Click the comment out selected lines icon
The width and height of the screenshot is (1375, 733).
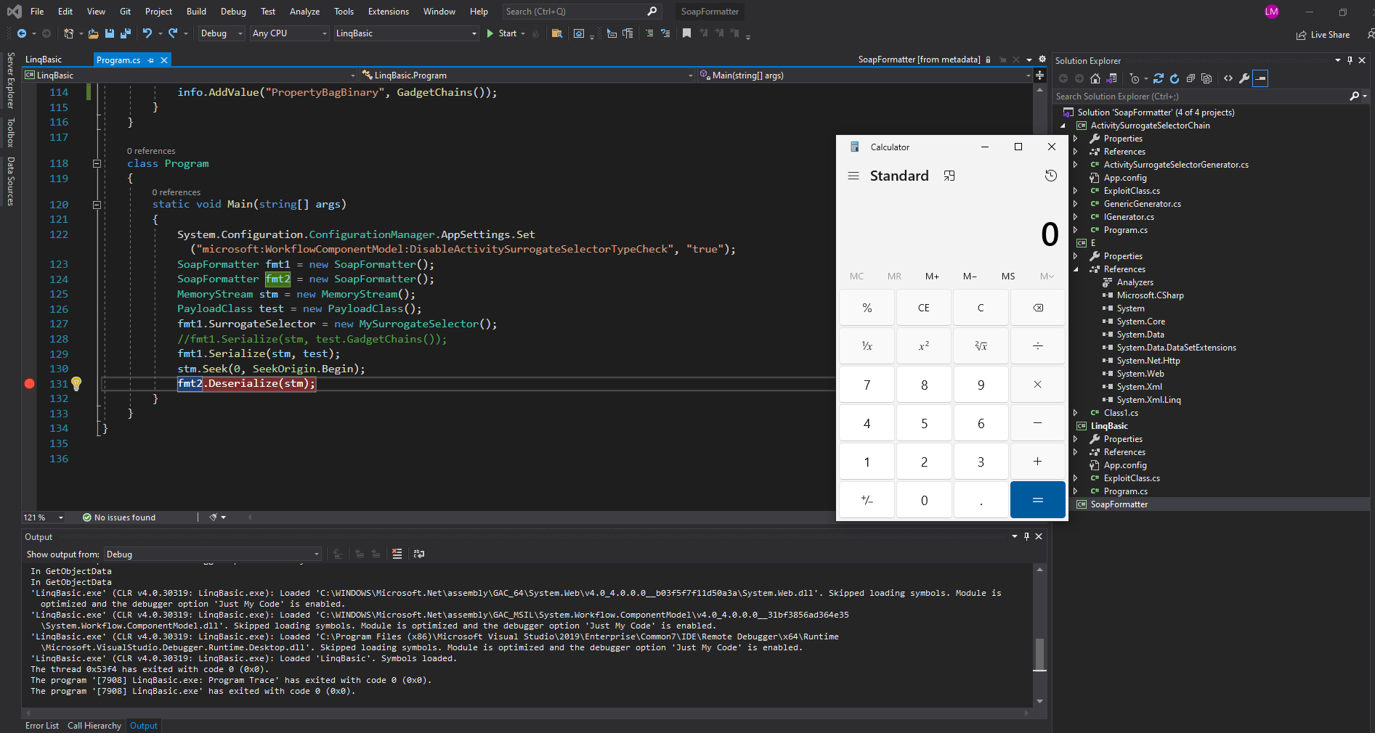click(x=649, y=33)
